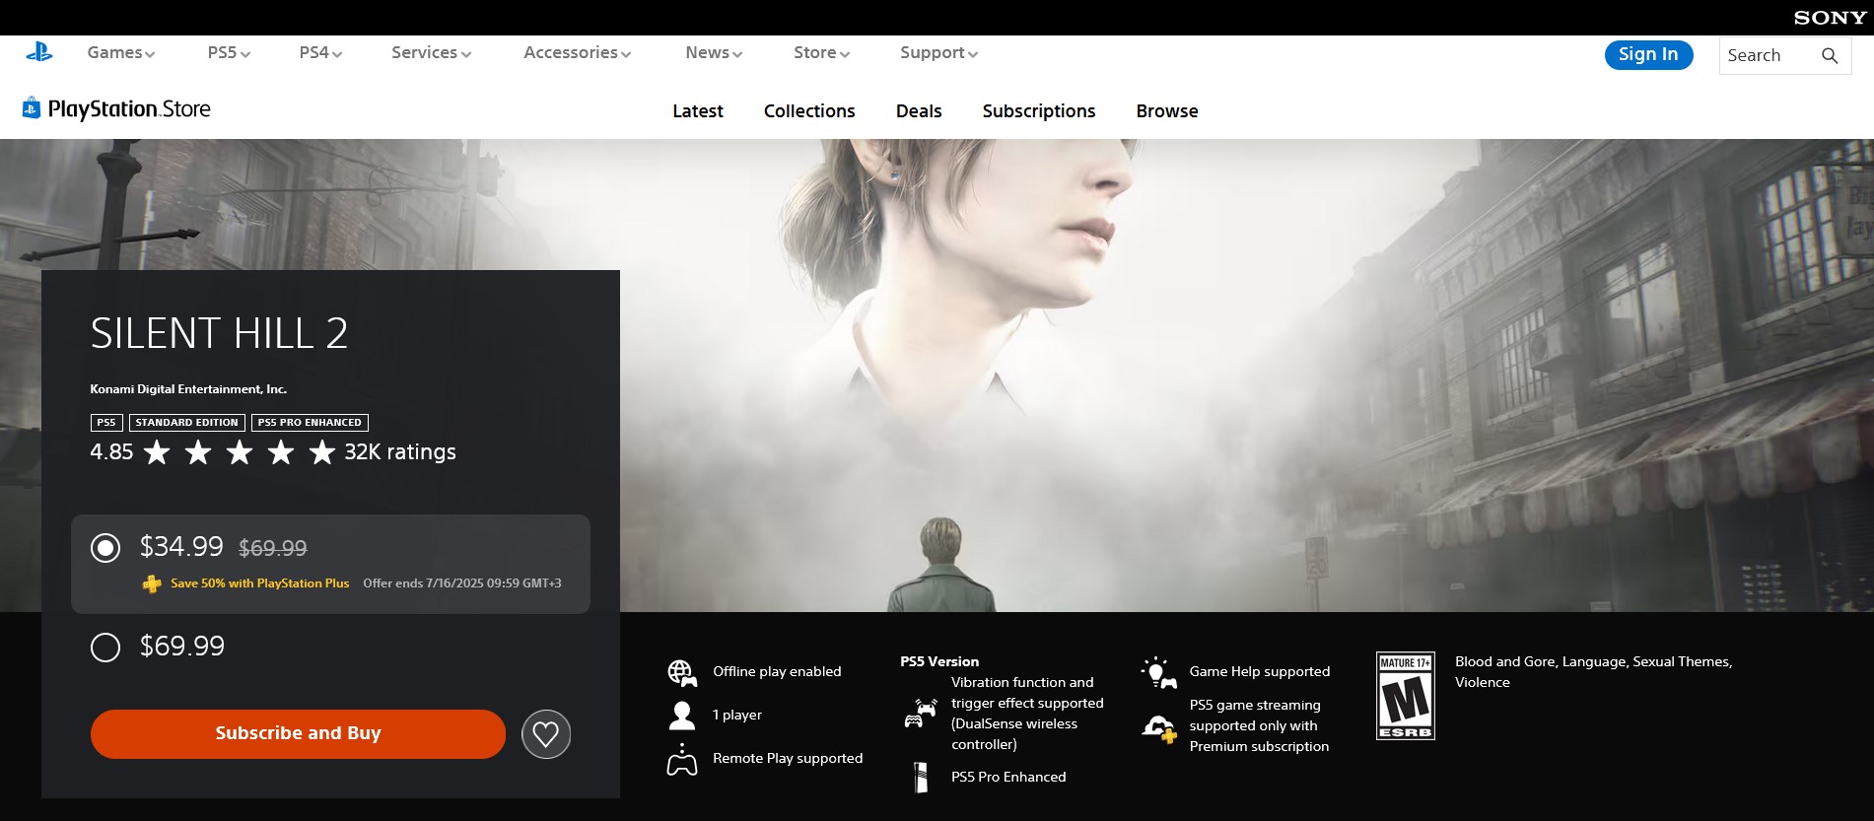The height and width of the screenshot is (821, 1874).
Task: Expand the Accessories dropdown menu
Action: (x=577, y=53)
